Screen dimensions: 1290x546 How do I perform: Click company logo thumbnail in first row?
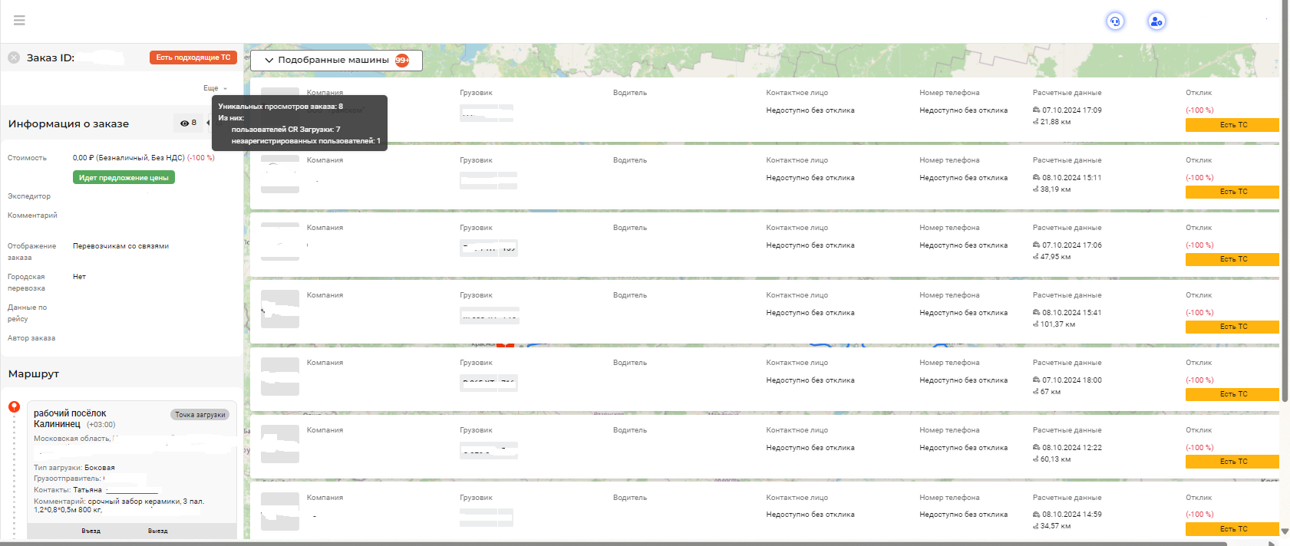coord(280,107)
